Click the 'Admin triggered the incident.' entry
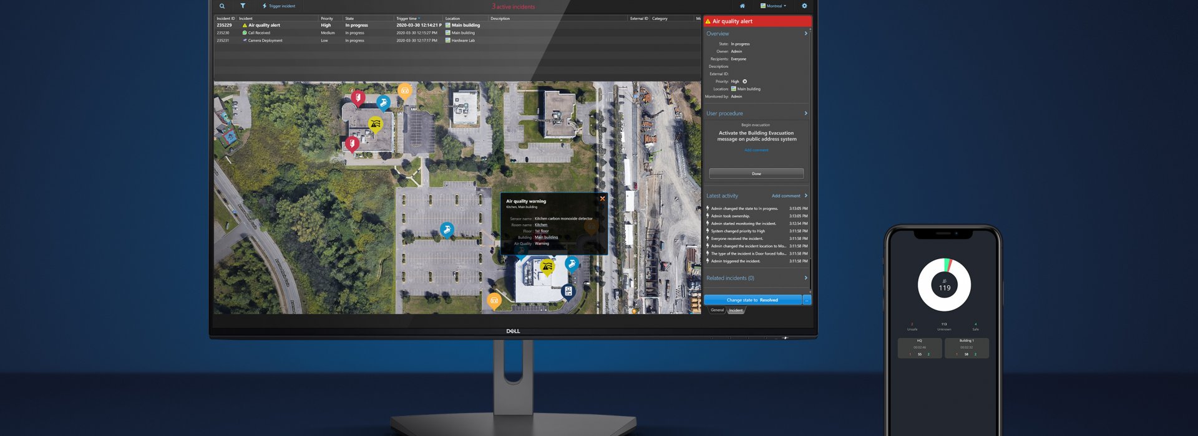 757,261
